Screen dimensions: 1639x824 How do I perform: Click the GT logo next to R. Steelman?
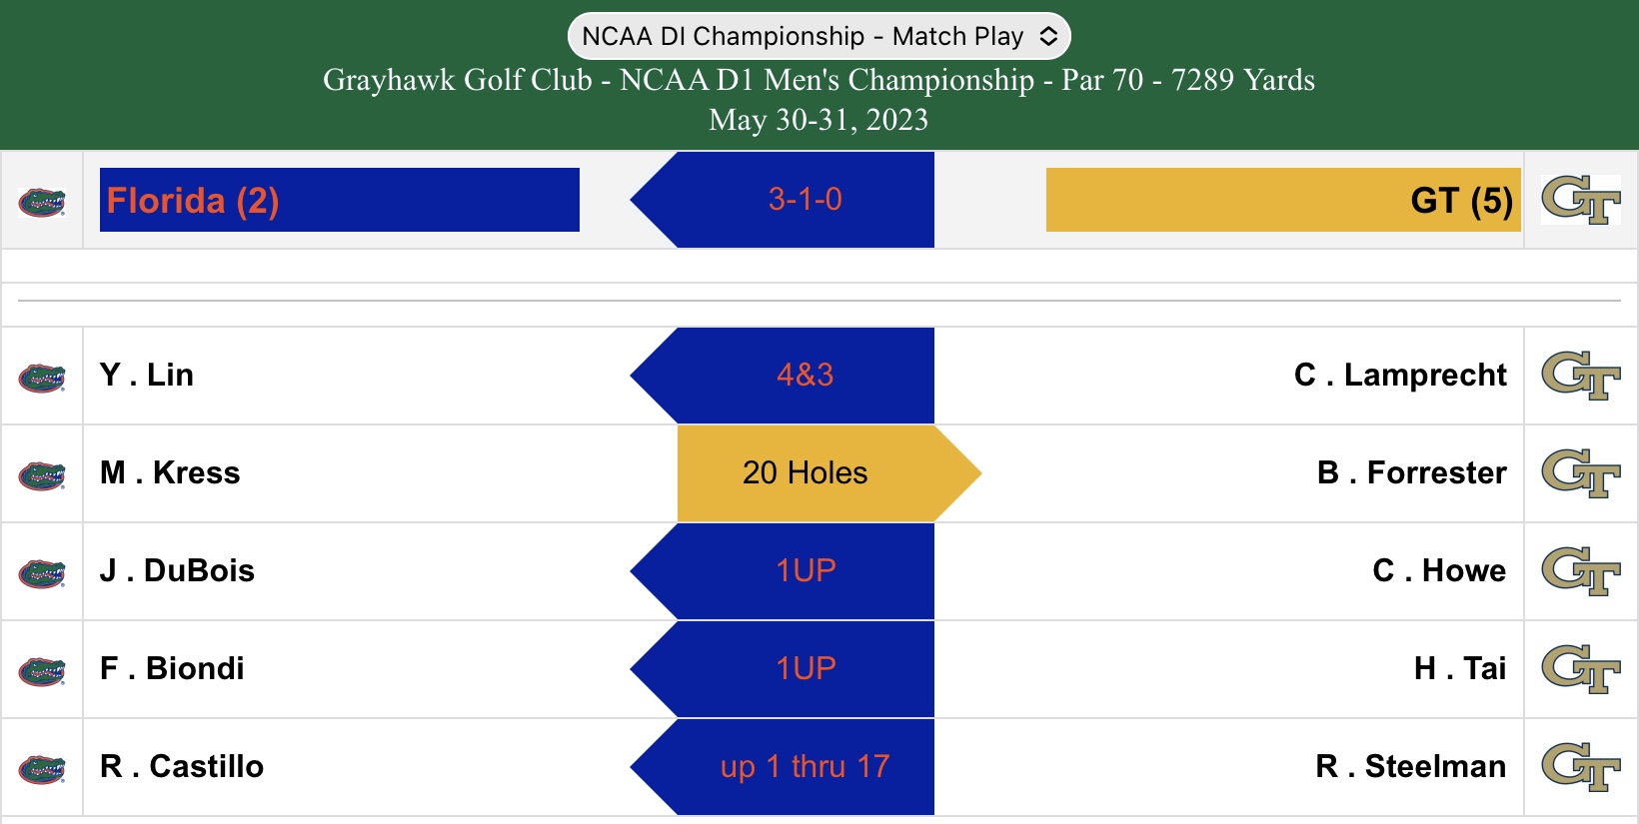[x=1580, y=767]
